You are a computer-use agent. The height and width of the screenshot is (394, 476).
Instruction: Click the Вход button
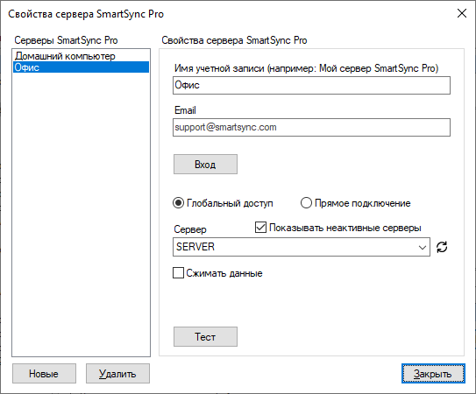(205, 165)
